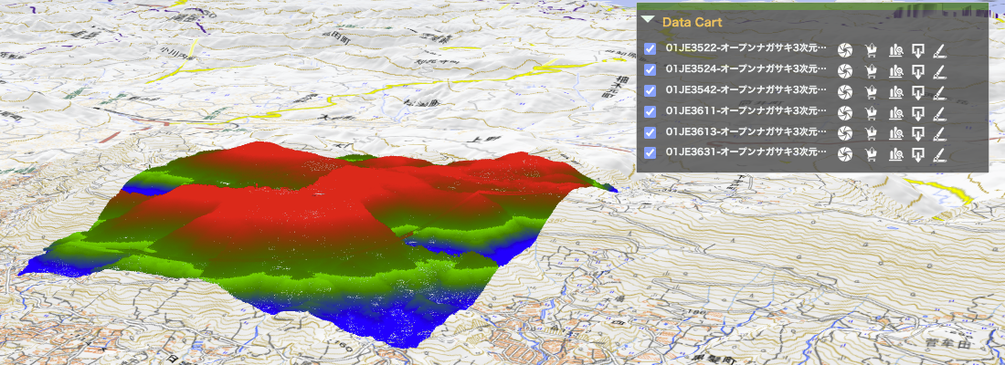
Task: Uncheck the 01JE3522 dataset checkbox
Action: click(x=650, y=48)
